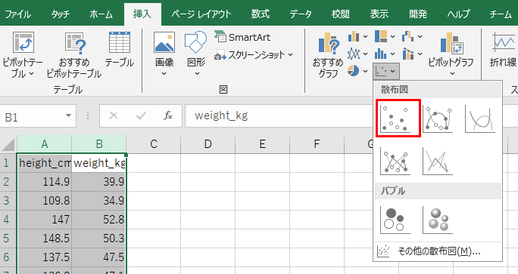Open the Shapes (図形) gallery
Image resolution: width=518 pixels, height=274 pixels.
(x=196, y=54)
